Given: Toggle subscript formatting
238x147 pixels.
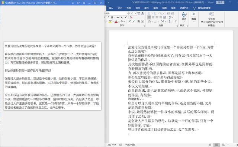Looking at the screenshot, I should tap(122, 17).
